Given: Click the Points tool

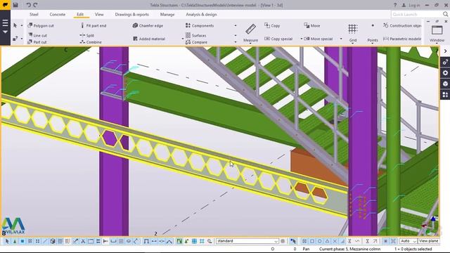Looking at the screenshot, I should pos(373,33).
